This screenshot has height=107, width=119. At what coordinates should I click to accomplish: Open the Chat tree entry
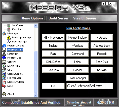[10, 70]
